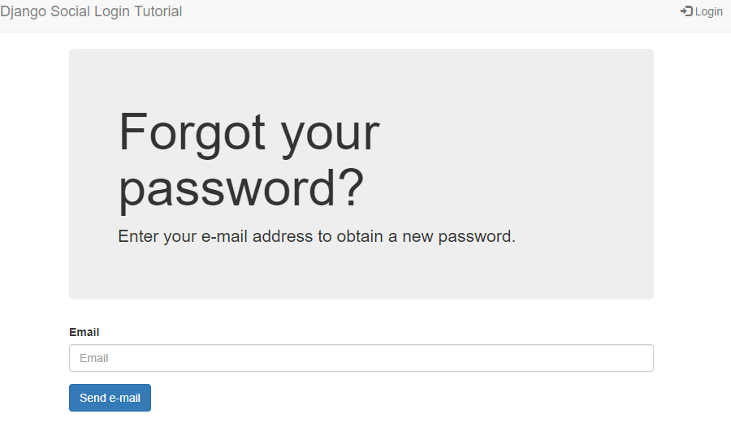
Task: Go to Django Social Login Tutorial home
Action: coord(91,11)
